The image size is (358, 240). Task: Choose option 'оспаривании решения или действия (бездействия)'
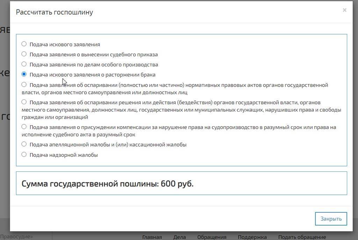coord(24,102)
